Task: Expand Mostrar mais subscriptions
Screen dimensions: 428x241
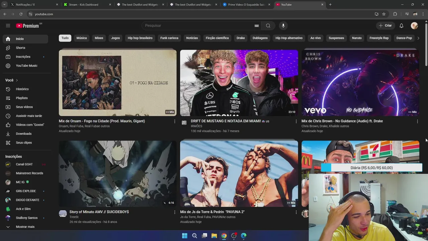Action: [x=25, y=227]
